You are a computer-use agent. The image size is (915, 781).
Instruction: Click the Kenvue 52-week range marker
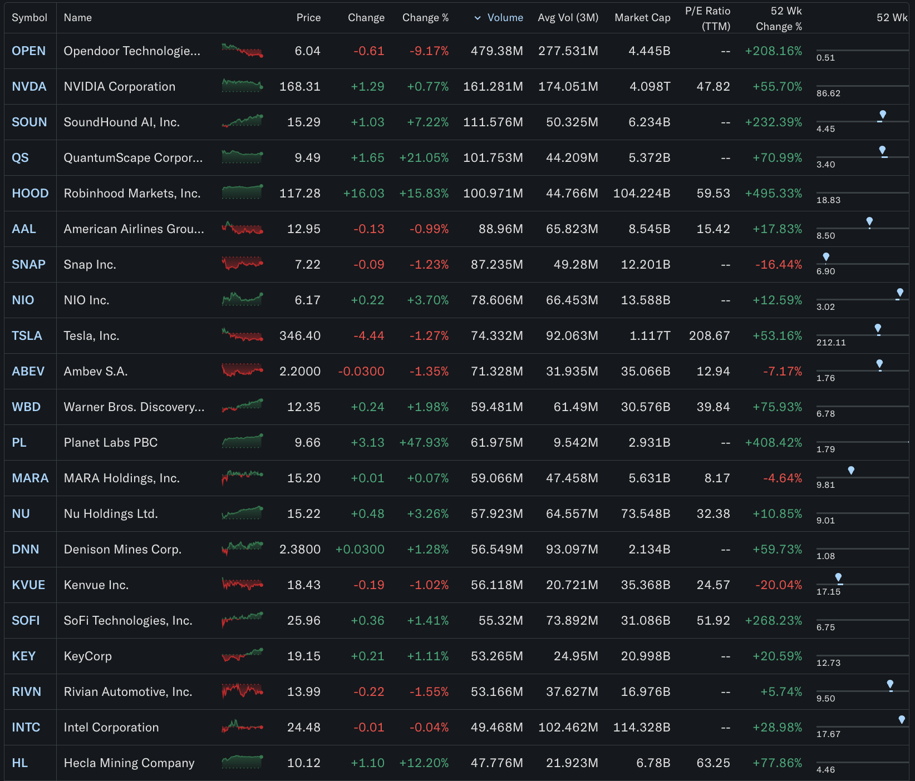(838, 579)
